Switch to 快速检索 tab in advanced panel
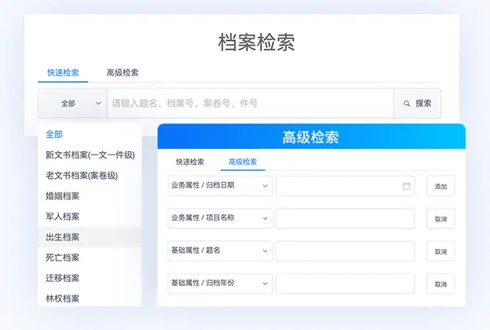490x330 pixels. pyautogui.click(x=190, y=161)
